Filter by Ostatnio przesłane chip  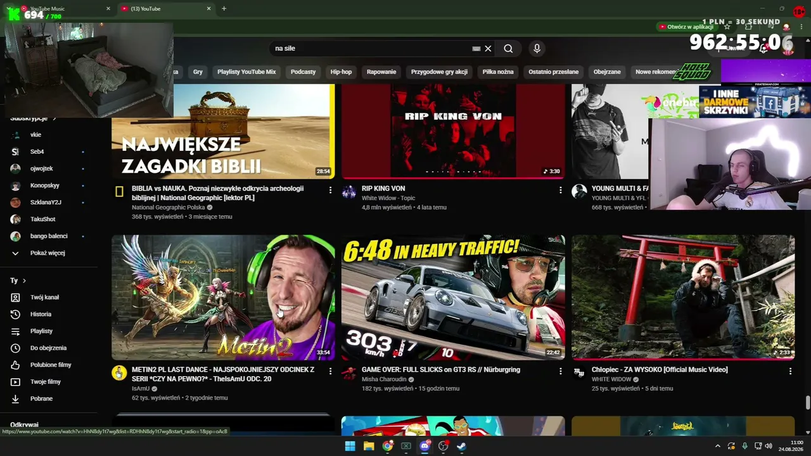(x=553, y=72)
